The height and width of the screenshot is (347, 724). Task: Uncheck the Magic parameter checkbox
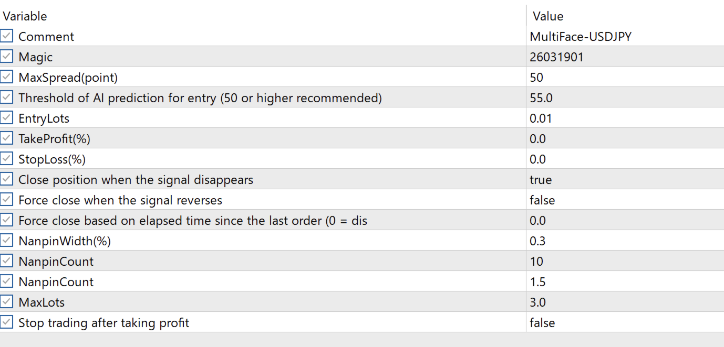(x=6, y=57)
